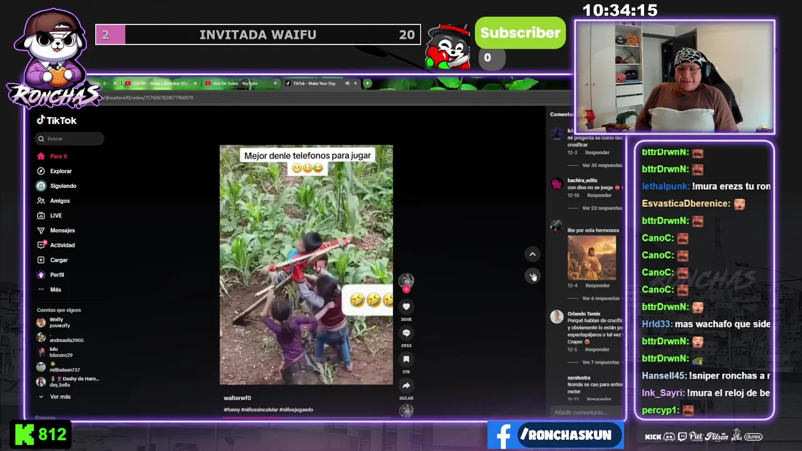Screen dimensions: 802x451
Task: Select Para ti feed in sidebar
Action: 53,156
